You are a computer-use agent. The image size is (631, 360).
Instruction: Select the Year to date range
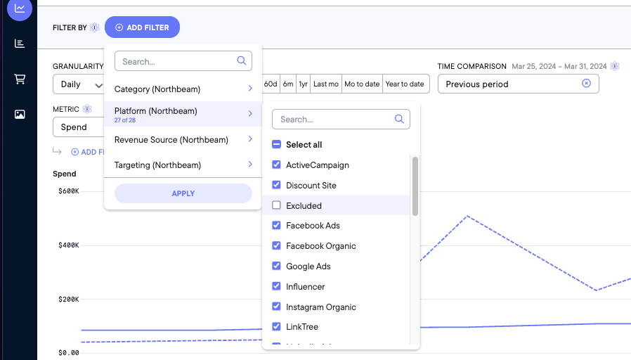click(x=405, y=84)
